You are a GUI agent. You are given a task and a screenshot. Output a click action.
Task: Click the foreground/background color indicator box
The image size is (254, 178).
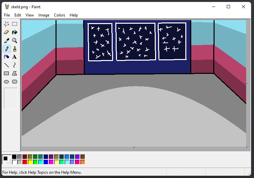tap(6, 159)
